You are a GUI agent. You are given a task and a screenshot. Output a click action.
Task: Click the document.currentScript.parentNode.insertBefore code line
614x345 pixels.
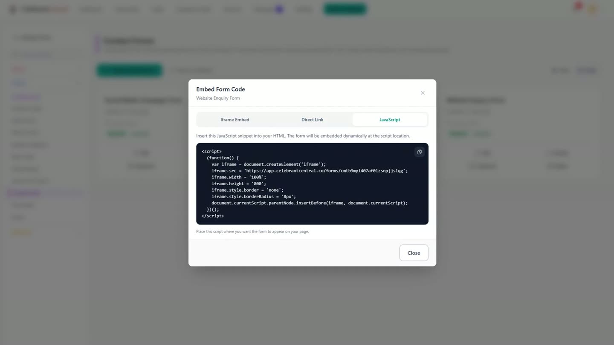point(310,203)
